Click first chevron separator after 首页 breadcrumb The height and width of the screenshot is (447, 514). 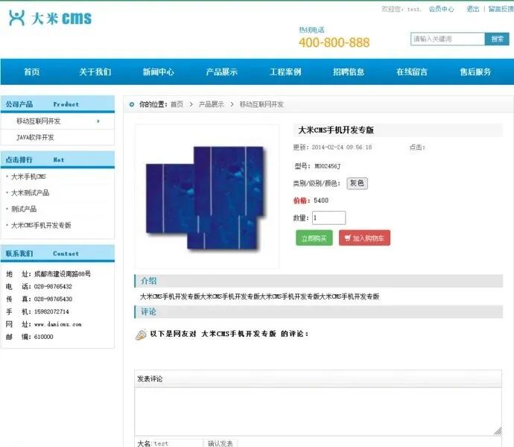(x=191, y=104)
